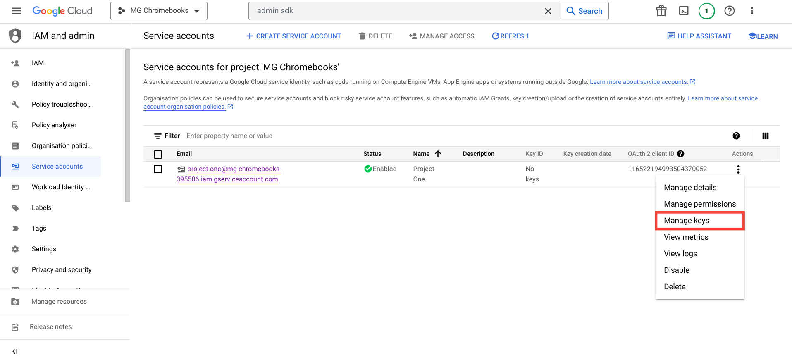Click the Manage resources icon
The image size is (792, 362).
(15, 302)
